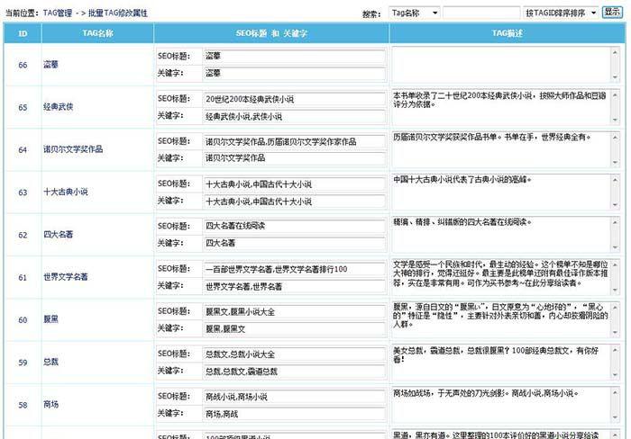The image size is (631, 439).
Task: Click the search keyword input field
Action: (x=481, y=13)
